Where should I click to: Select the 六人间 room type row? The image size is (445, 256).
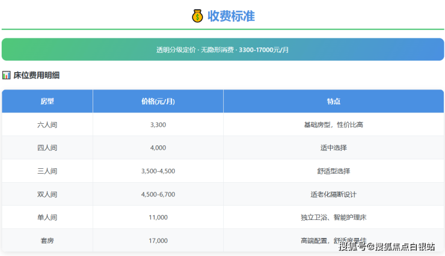point(47,124)
